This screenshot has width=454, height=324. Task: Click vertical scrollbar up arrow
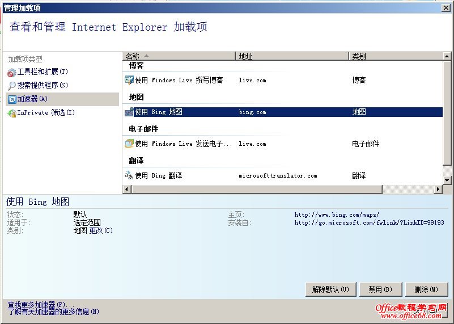pyautogui.click(x=447, y=56)
